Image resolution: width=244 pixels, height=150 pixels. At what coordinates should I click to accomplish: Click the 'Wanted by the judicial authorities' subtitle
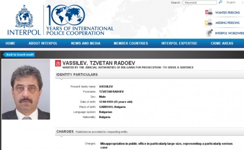pos(128,68)
